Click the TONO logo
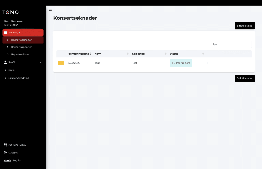This screenshot has width=262, height=169. [10, 12]
